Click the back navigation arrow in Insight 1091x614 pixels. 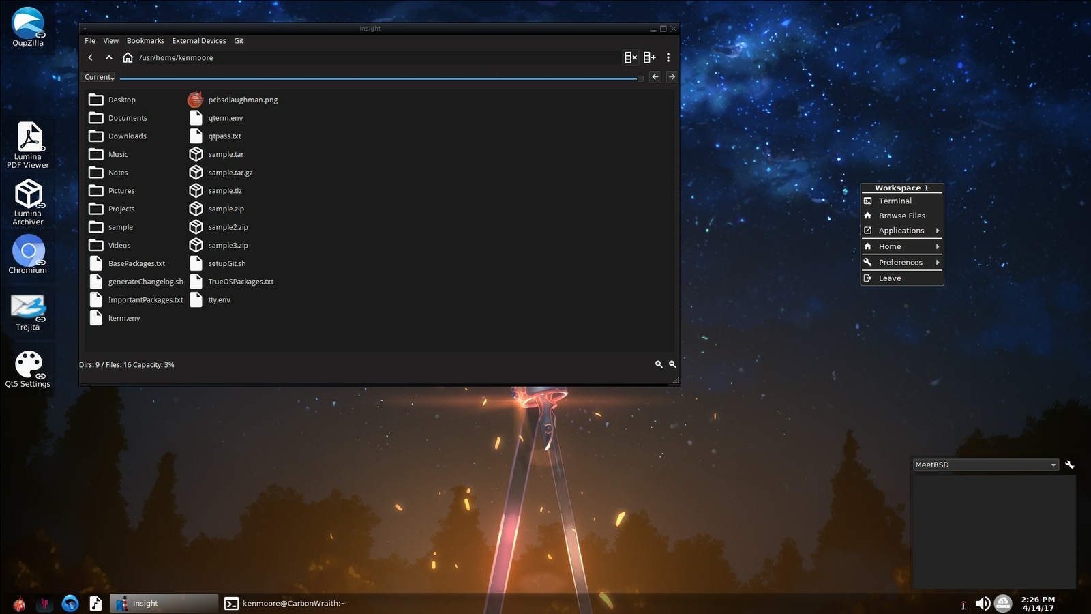click(x=90, y=57)
